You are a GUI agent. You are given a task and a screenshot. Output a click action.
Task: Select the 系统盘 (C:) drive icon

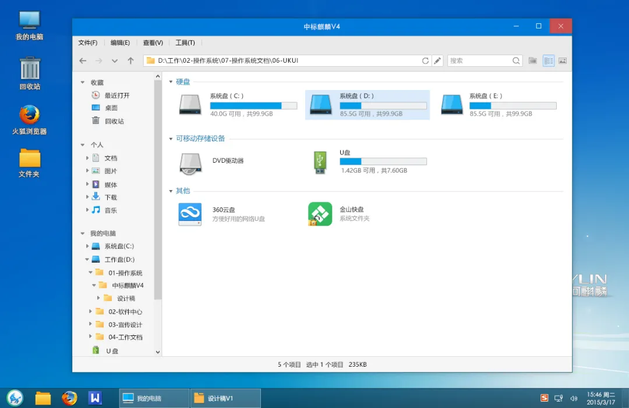point(190,105)
